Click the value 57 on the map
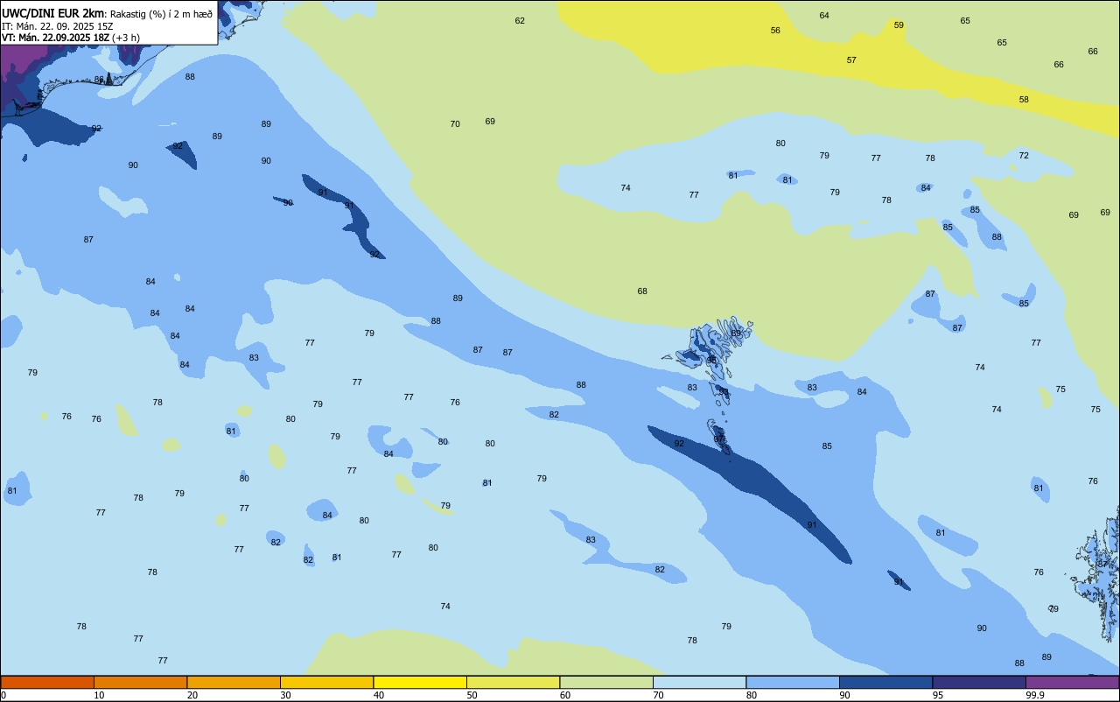Screen dimensions: 1120x702 [x=851, y=60]
